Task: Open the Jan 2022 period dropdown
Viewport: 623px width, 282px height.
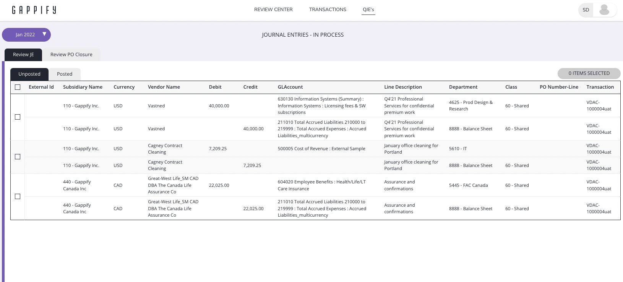Action: point(26,35)
